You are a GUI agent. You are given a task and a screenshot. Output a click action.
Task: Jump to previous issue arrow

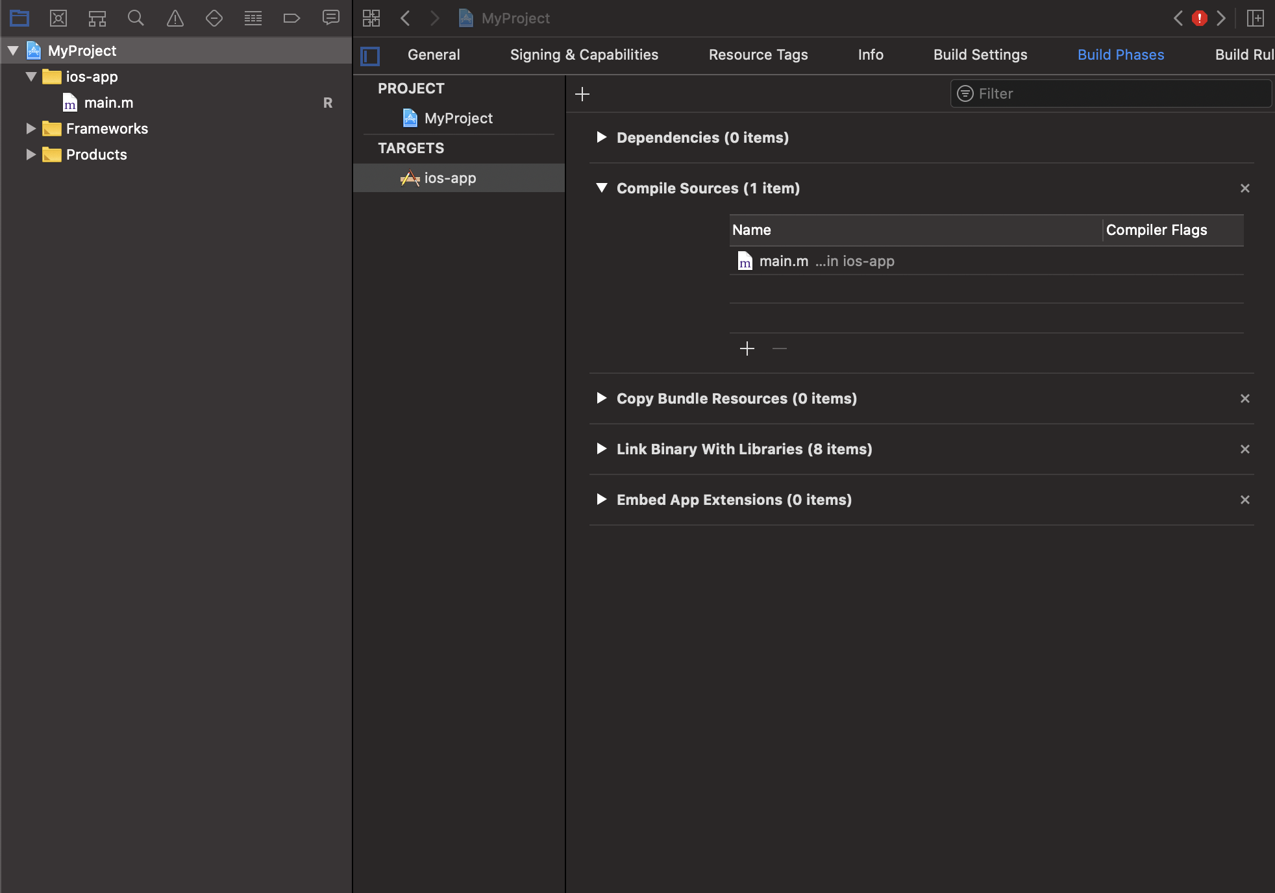(1178, 18)
